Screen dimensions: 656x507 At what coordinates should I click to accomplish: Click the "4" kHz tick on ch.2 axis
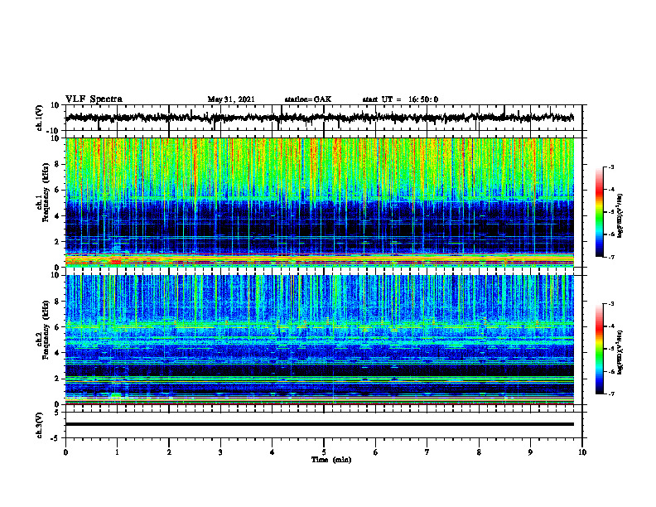click(x=57, y=353)
